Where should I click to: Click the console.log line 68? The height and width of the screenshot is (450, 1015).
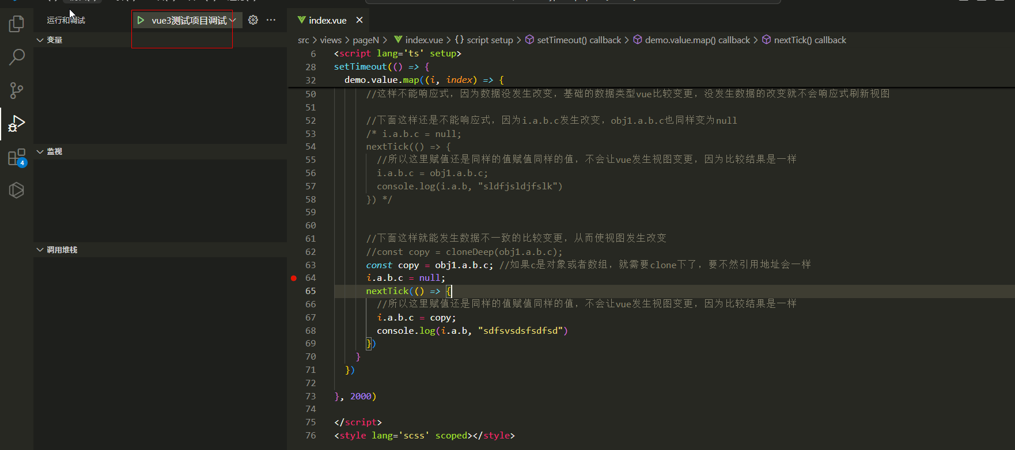pyautogui.click(x=472, y=331)
